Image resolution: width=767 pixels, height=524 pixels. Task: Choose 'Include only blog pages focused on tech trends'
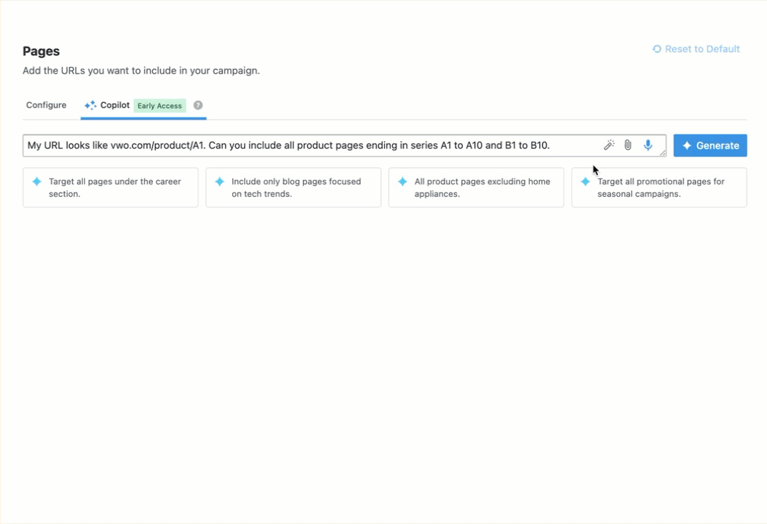click(x=294, y=188)
